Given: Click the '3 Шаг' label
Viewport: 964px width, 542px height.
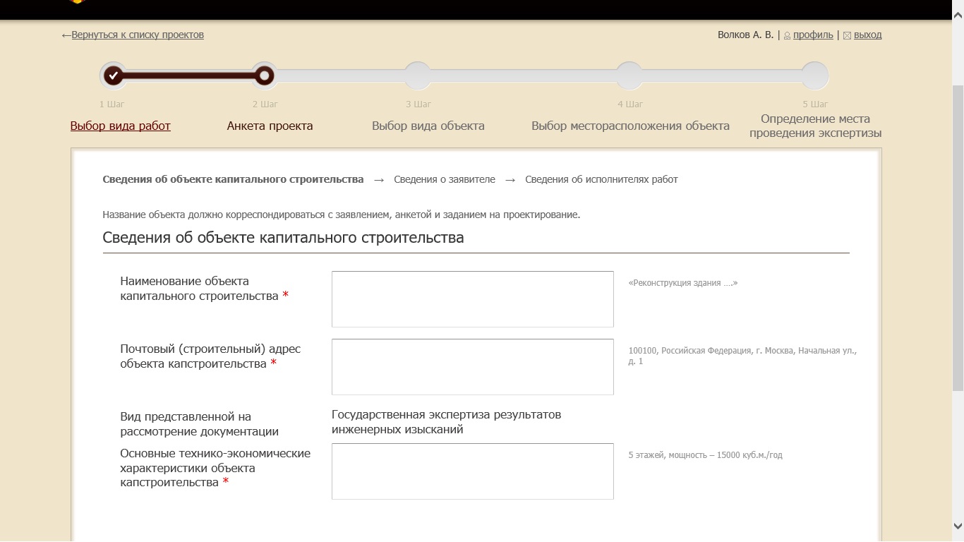Looking at the screenshot, I should [418, 104].
